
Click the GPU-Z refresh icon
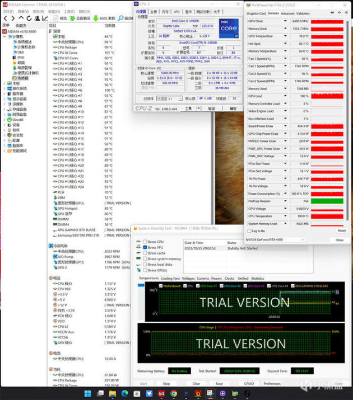(340, 12)
